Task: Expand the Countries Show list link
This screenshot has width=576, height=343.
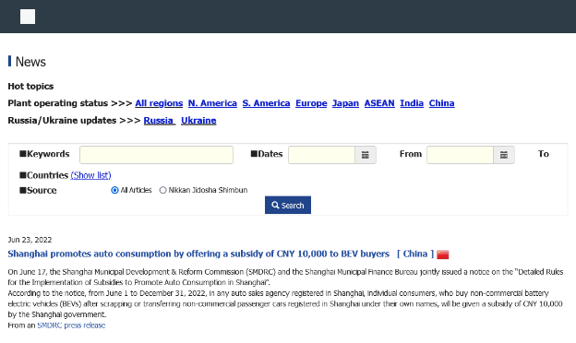Action: (x=90, y=175)
